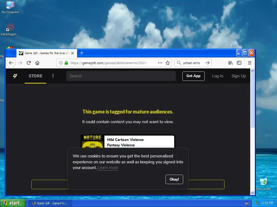Viewport: 277px width, 207px height.
Task: Click the Sign Up link
Action: (239, 76)
